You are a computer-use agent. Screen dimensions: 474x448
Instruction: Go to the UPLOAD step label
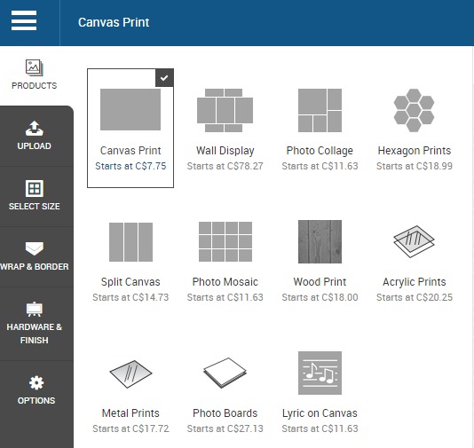[x=34, y=146]
